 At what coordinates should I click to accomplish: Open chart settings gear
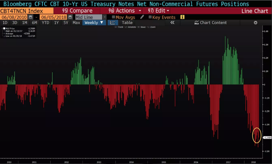255,23
